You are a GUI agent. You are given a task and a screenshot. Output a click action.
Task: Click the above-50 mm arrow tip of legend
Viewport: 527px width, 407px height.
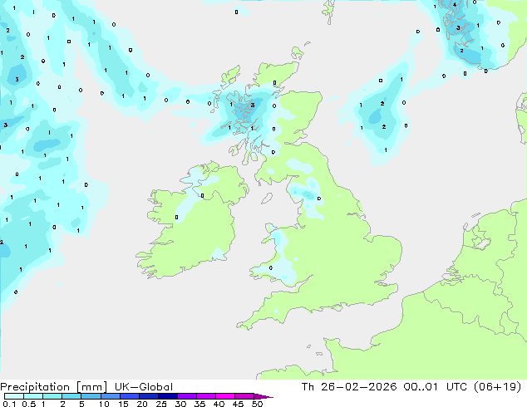click(263, 397)
